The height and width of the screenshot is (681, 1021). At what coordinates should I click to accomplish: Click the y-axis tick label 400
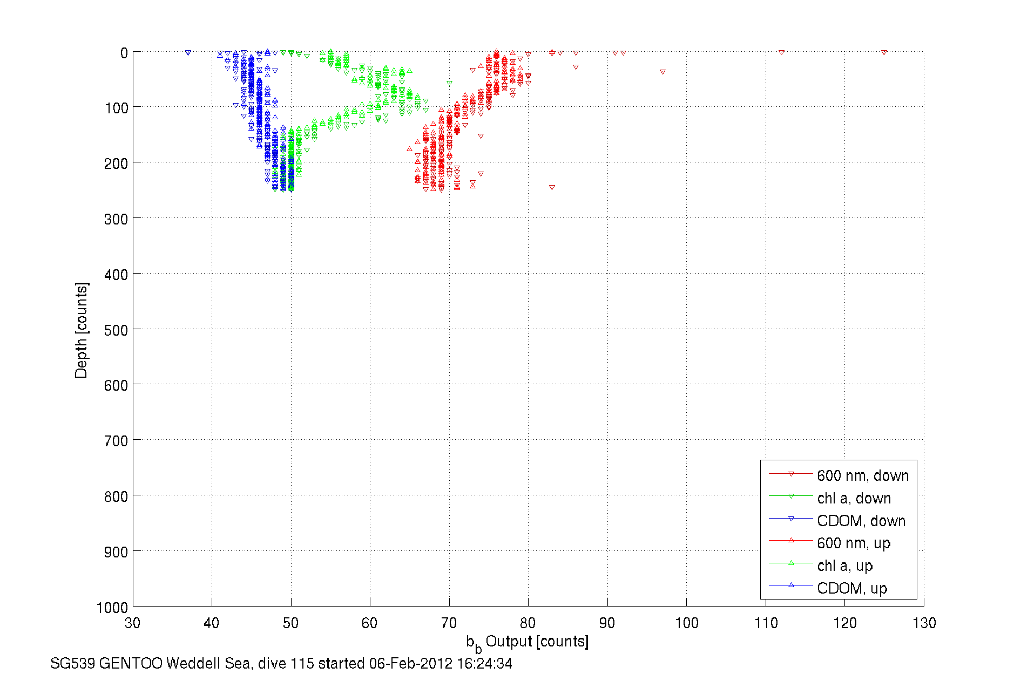coord(116,275)
